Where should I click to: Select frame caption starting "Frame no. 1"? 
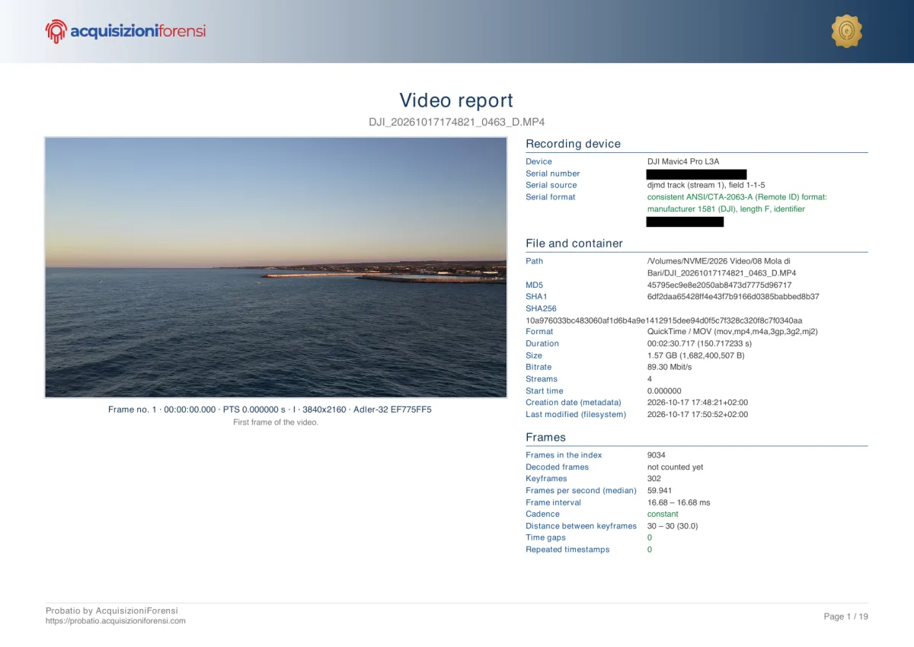tap(270, 410)
